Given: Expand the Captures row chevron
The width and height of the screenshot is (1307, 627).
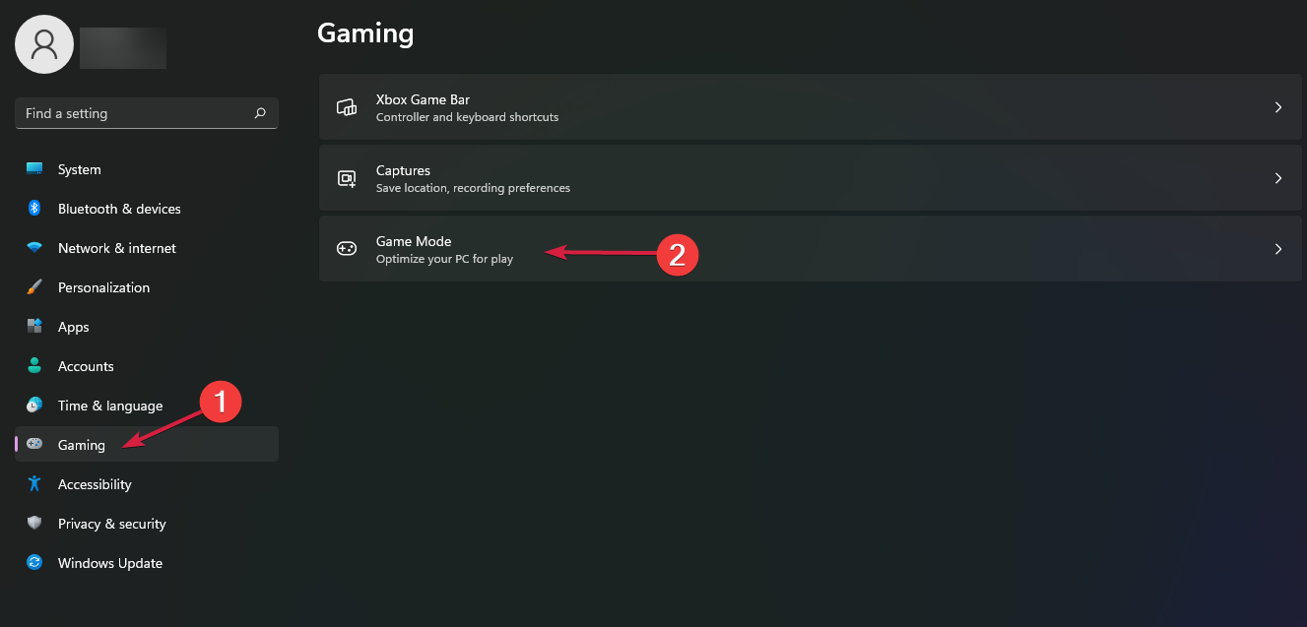Looking at the screenshot, I should pyautogui.click(x=1278, y=178).
